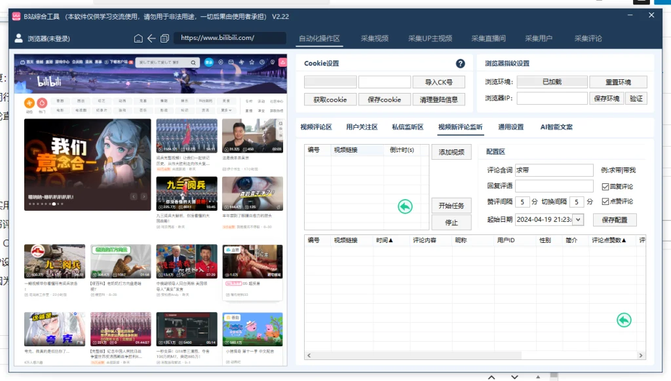Click the right arrow of horizontal scrollbar
671x381 pixels.
click(x=641, y=355)
